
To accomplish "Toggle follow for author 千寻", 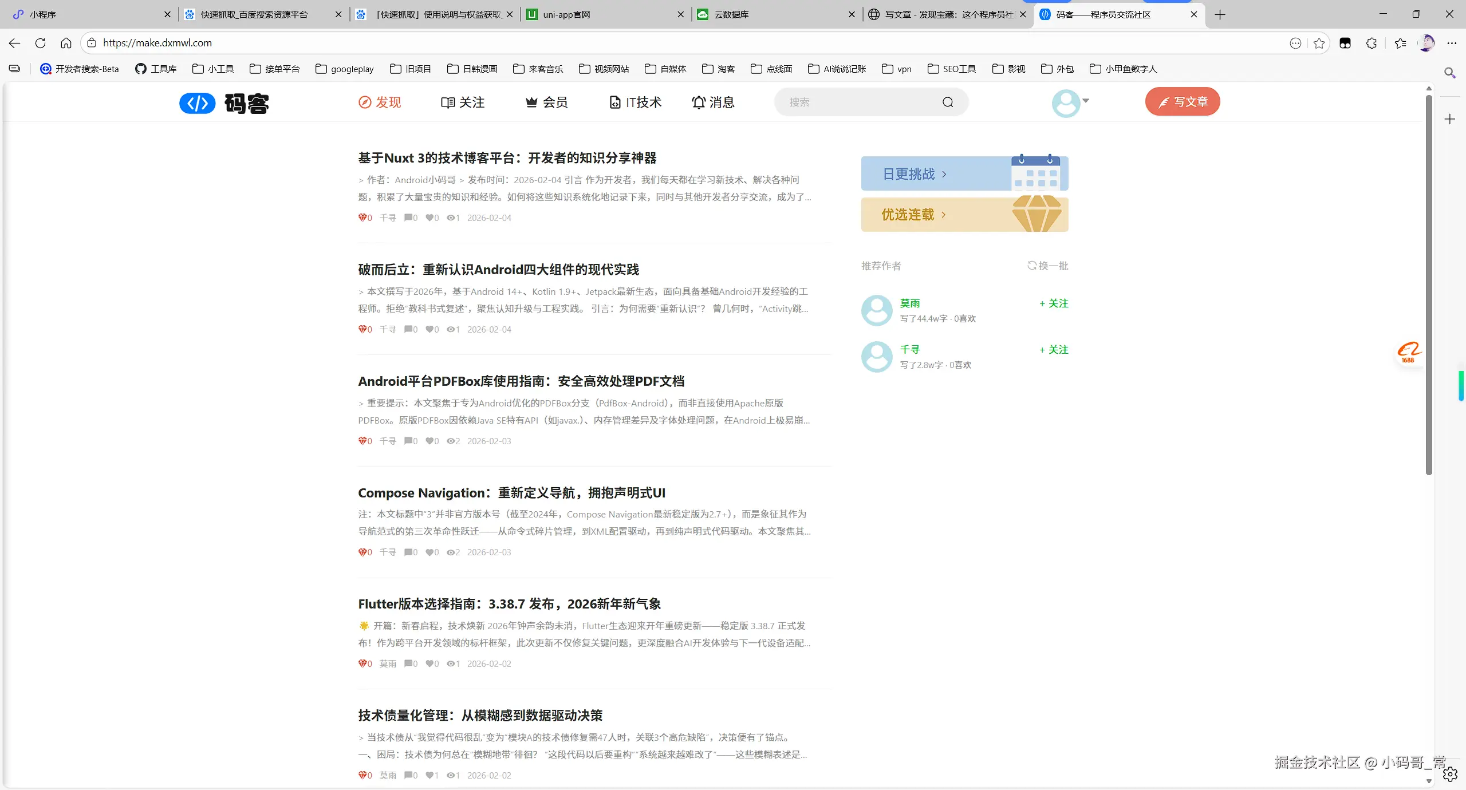I will click(x=1054, y=350).
